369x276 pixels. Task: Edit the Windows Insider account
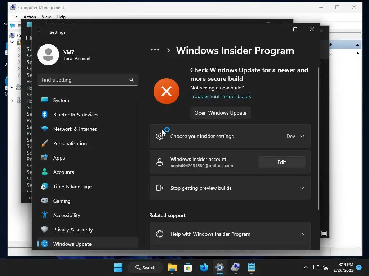(x=281, y=162)
